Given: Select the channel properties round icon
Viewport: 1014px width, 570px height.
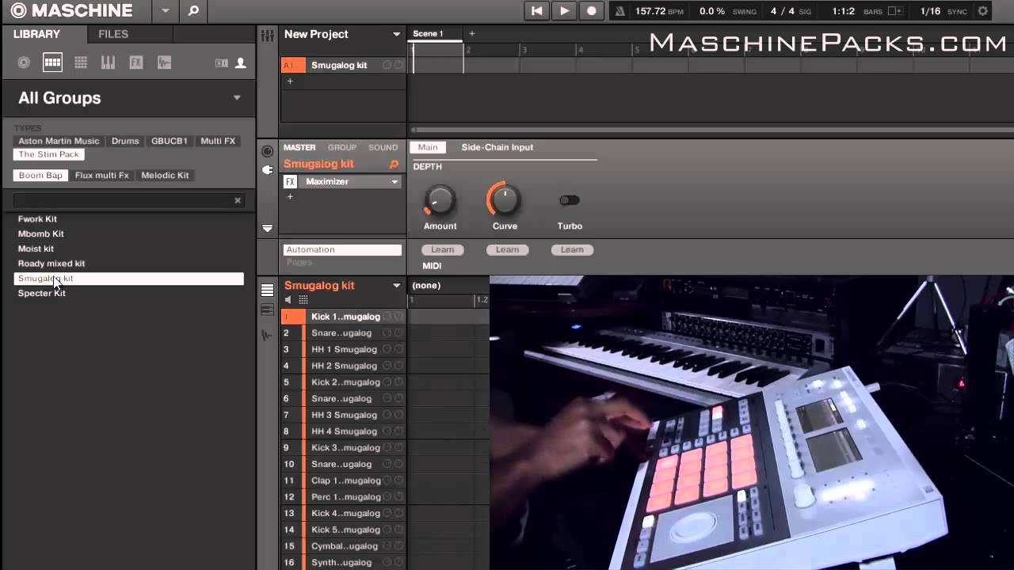Looking at the screenshot, I should tap(268, 150).
